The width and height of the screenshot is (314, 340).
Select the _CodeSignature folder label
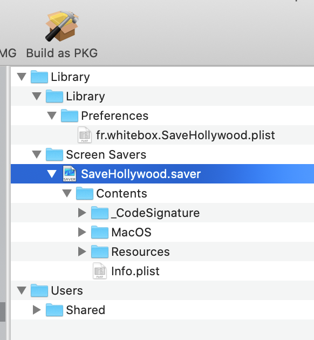tap(155, 213)
